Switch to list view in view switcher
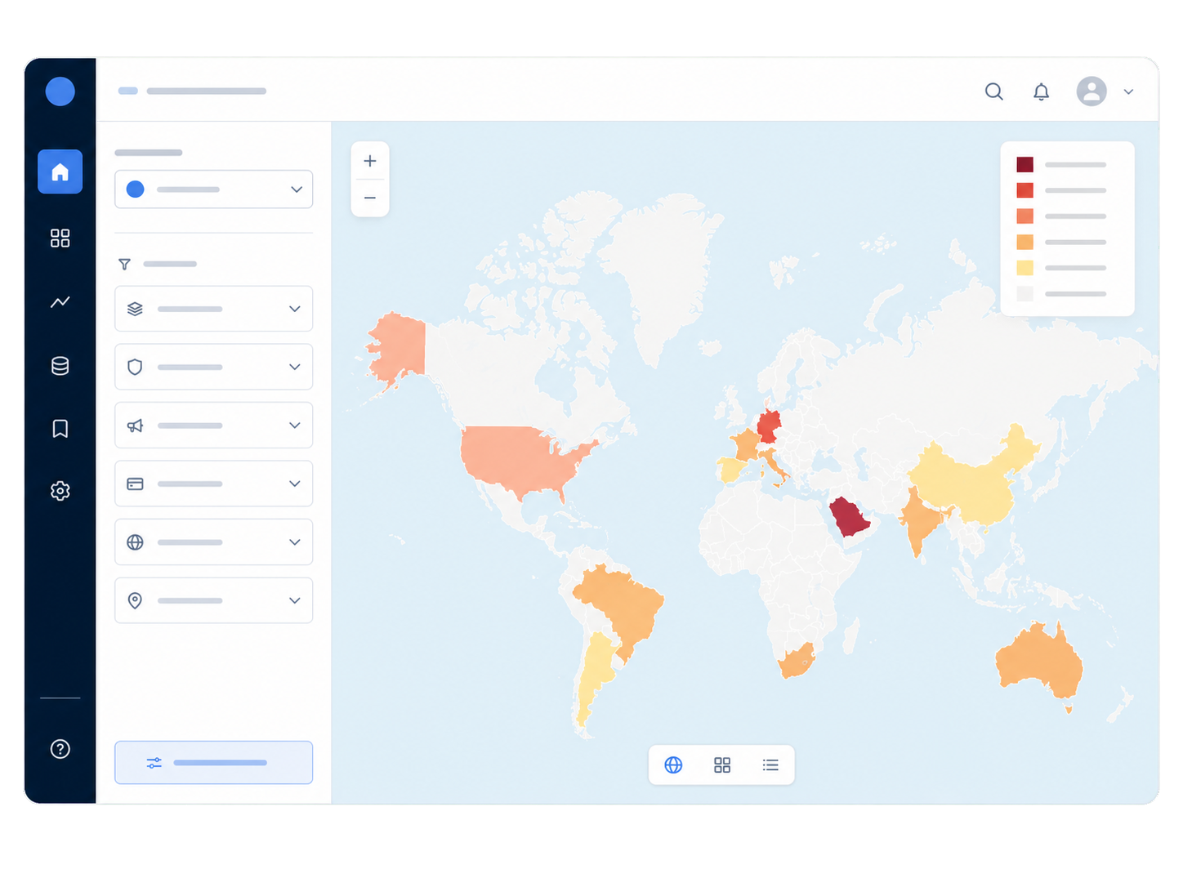1183x887 pixels. [770, 765]
